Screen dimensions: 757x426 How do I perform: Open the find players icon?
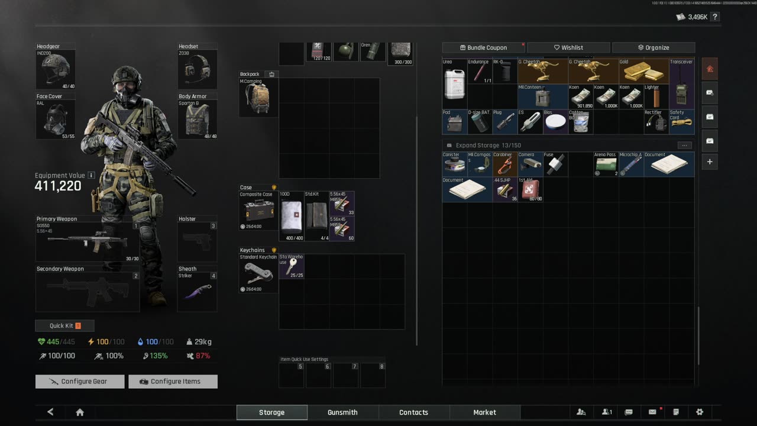581,412
